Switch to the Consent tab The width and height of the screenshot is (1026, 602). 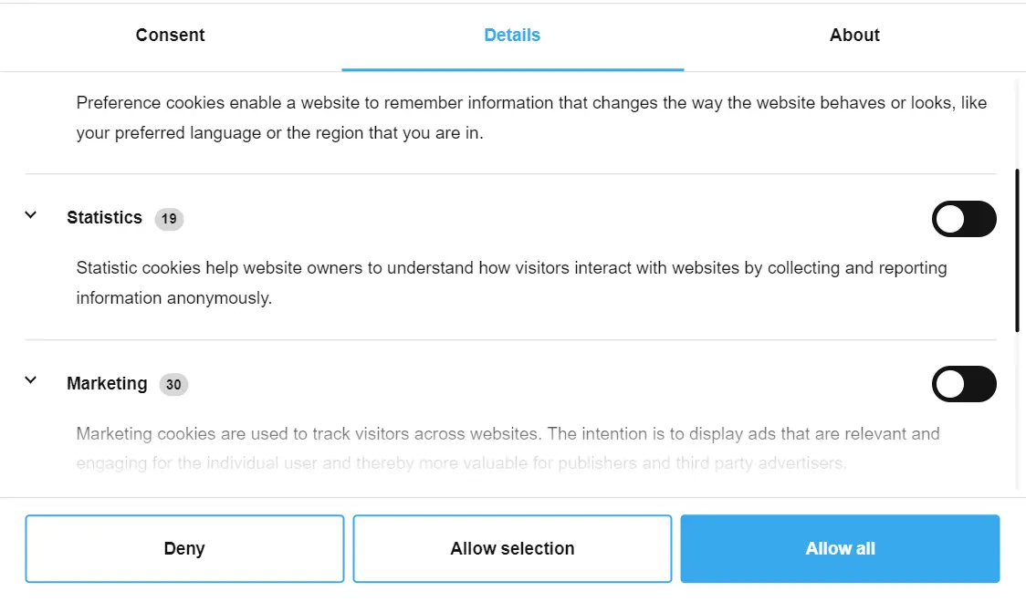coord(170,35)
